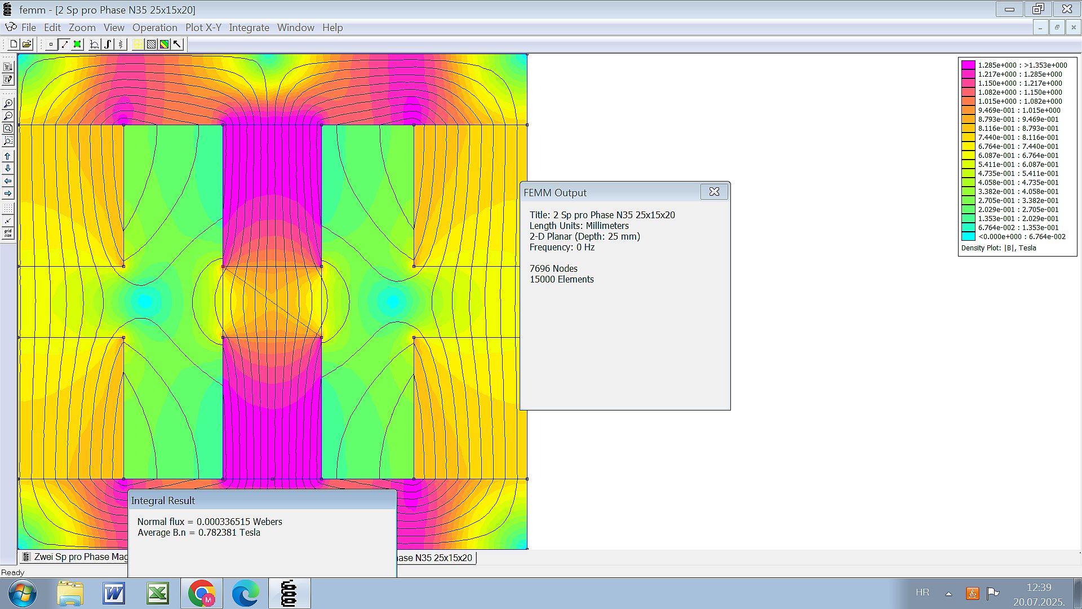The image size is (1082, 609).
Task: Select the green block area mode tool
Action: 78,45
